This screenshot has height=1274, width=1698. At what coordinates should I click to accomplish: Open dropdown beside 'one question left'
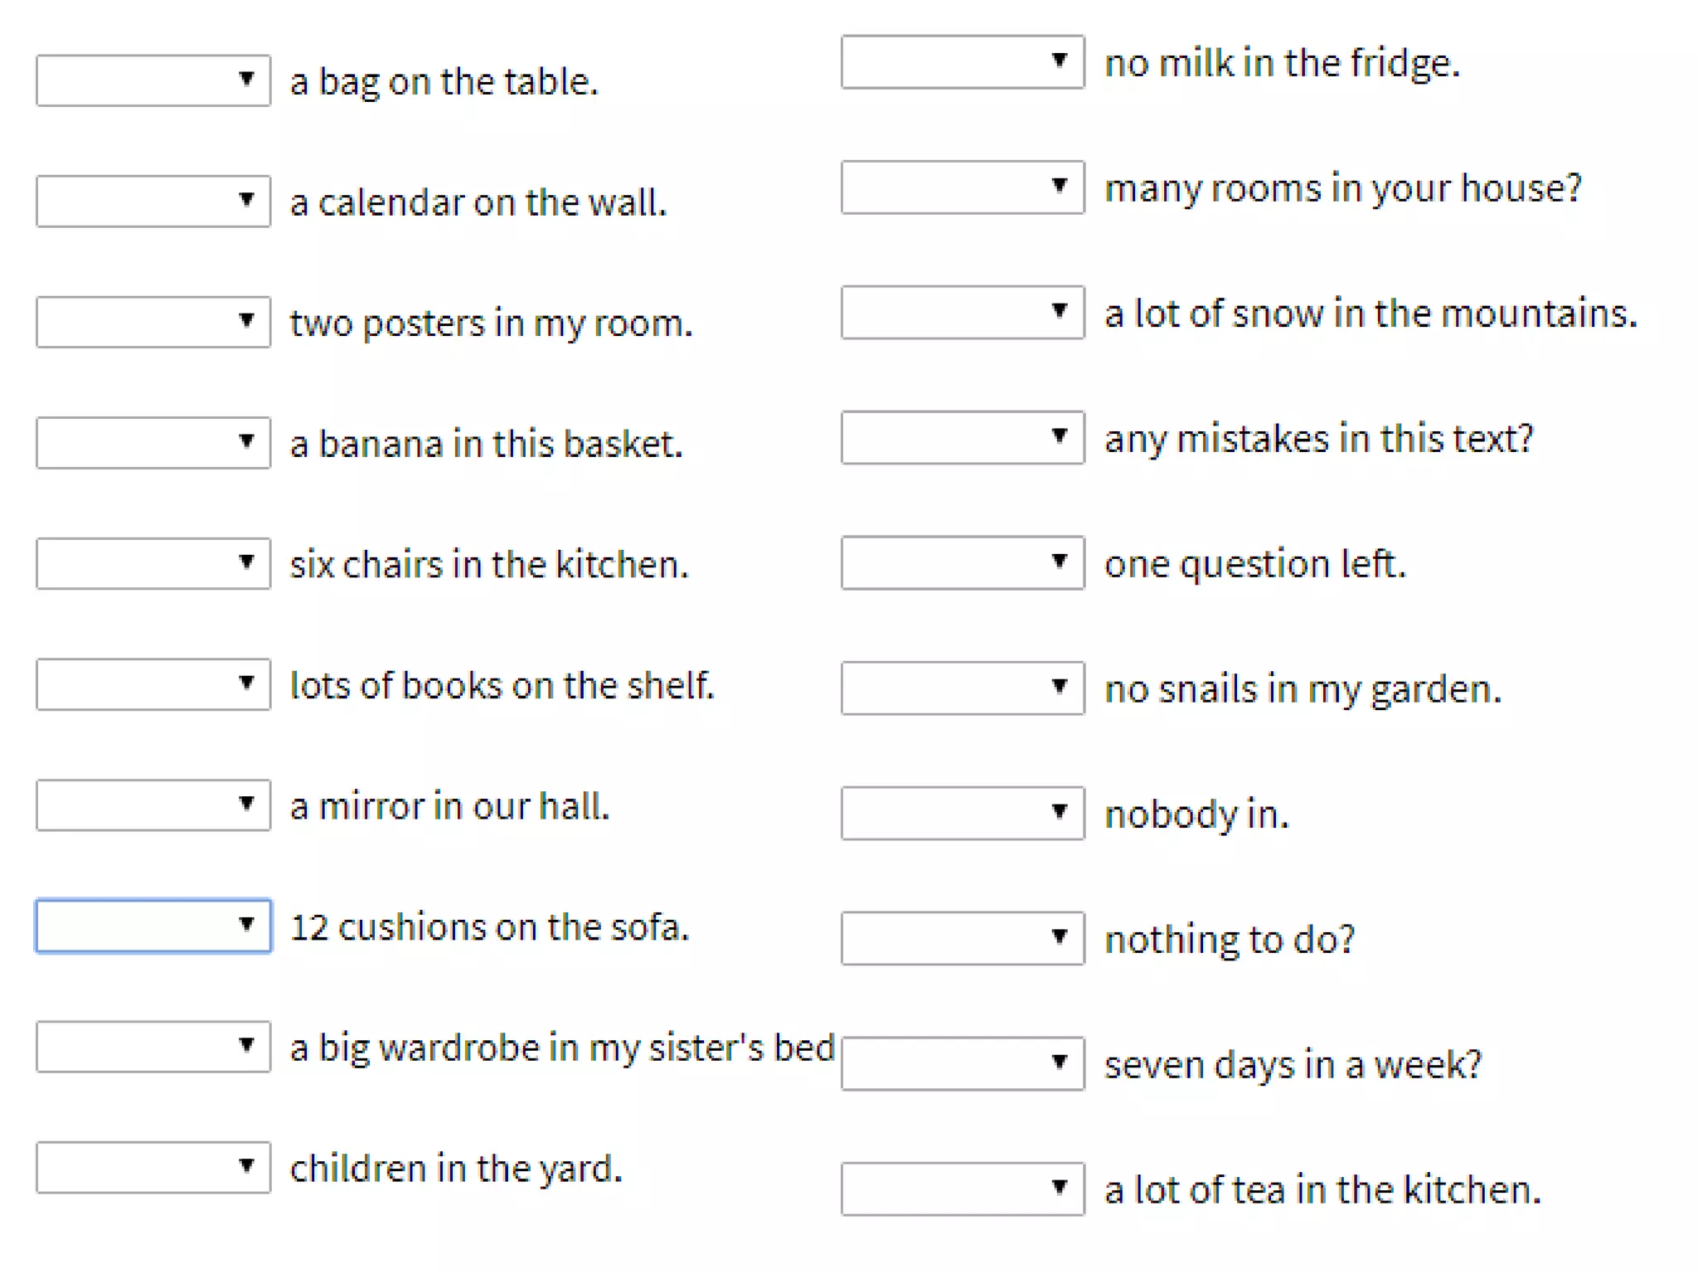coord(963,563)
